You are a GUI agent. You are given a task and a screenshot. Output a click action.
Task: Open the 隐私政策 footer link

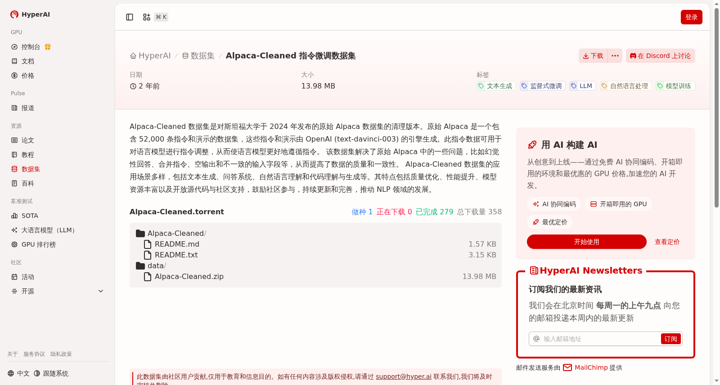tap(61, 354)
